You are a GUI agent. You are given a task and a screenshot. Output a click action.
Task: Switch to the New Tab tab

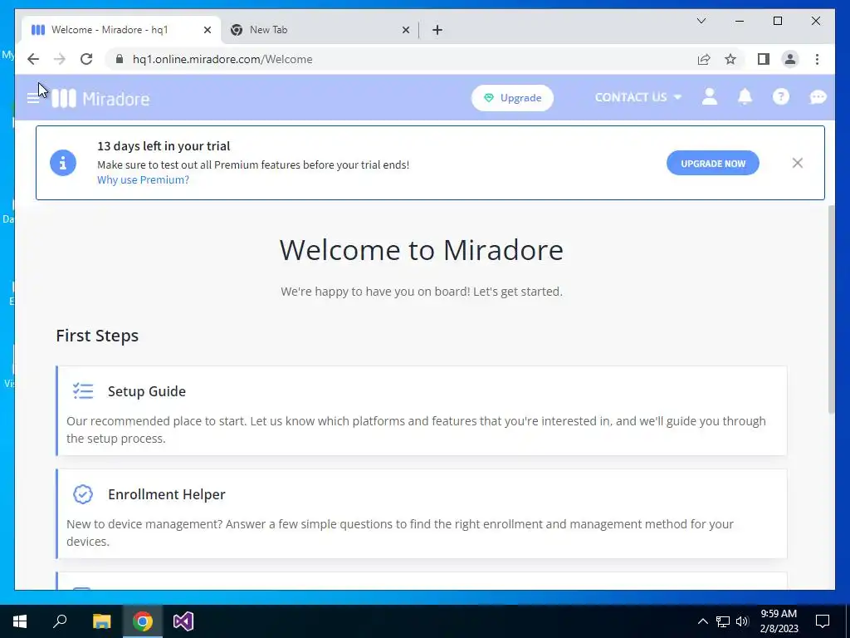[x=320, y=30]
